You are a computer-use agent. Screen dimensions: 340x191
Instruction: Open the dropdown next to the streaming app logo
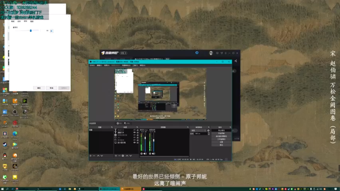click(x=123, y=53)
